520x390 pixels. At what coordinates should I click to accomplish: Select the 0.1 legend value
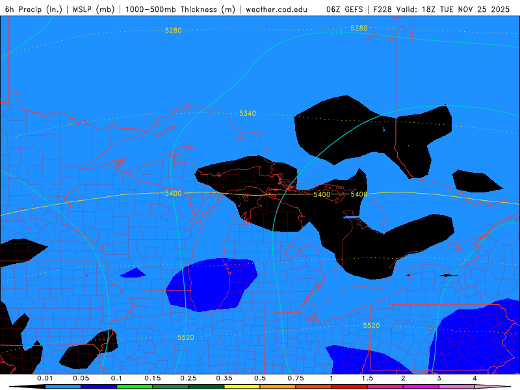116,378
